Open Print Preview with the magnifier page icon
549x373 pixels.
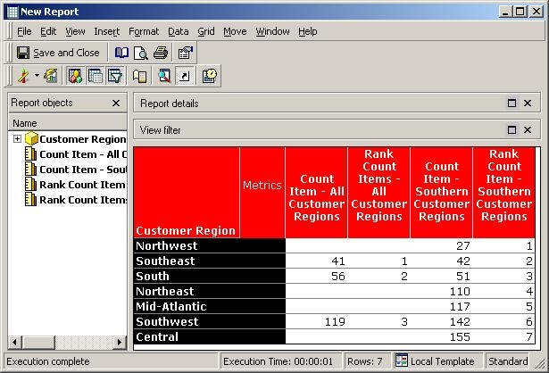tap(140, 53)
